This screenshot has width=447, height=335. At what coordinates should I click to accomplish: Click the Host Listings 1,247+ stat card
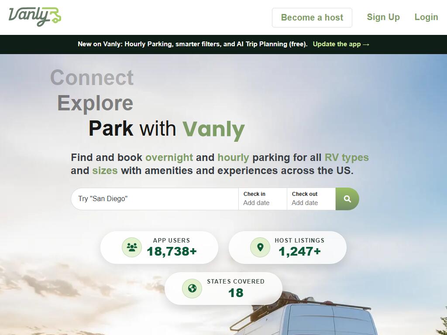288,248
